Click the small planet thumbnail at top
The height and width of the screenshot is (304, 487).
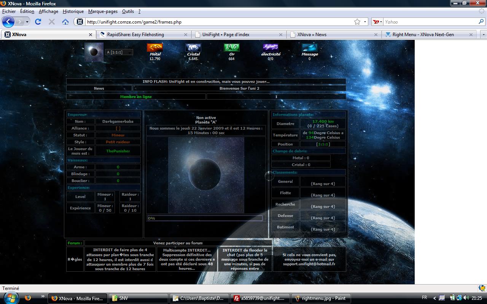pyautogui.click(x=94, y=52)
